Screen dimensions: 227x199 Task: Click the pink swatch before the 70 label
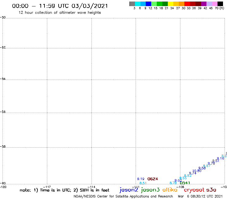[x=215, y=4]
